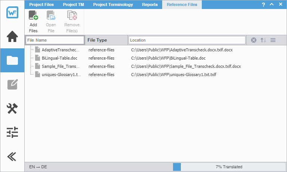
Task: Clear the filters with the X icon
Action: [254, 40]
